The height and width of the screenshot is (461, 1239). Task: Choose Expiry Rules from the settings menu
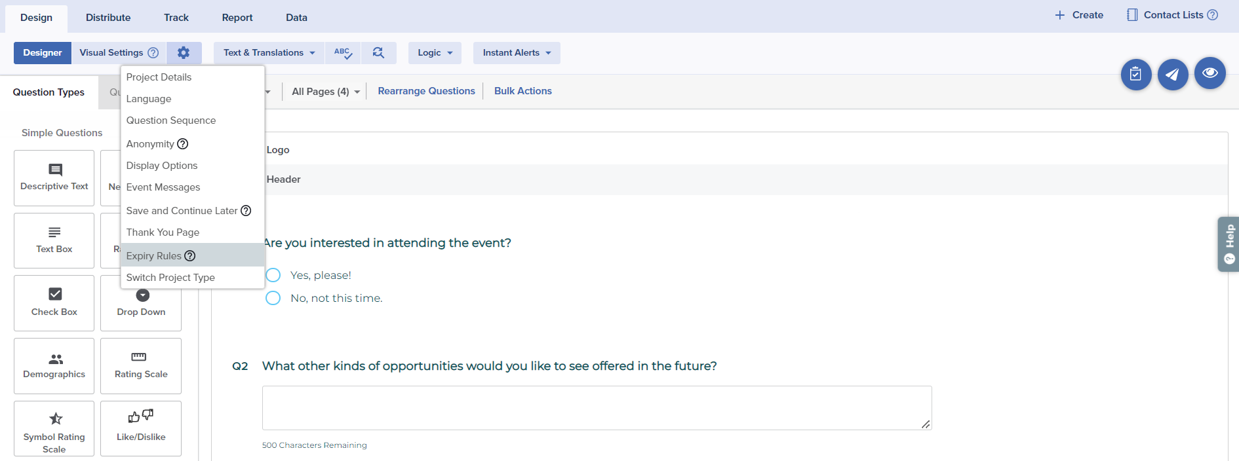(154, 256)
